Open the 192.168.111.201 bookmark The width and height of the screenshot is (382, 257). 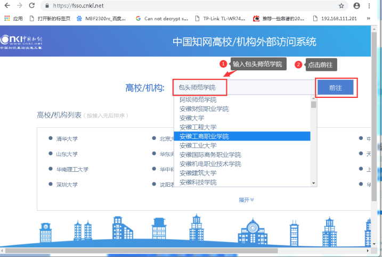click(x=335, y=19)
